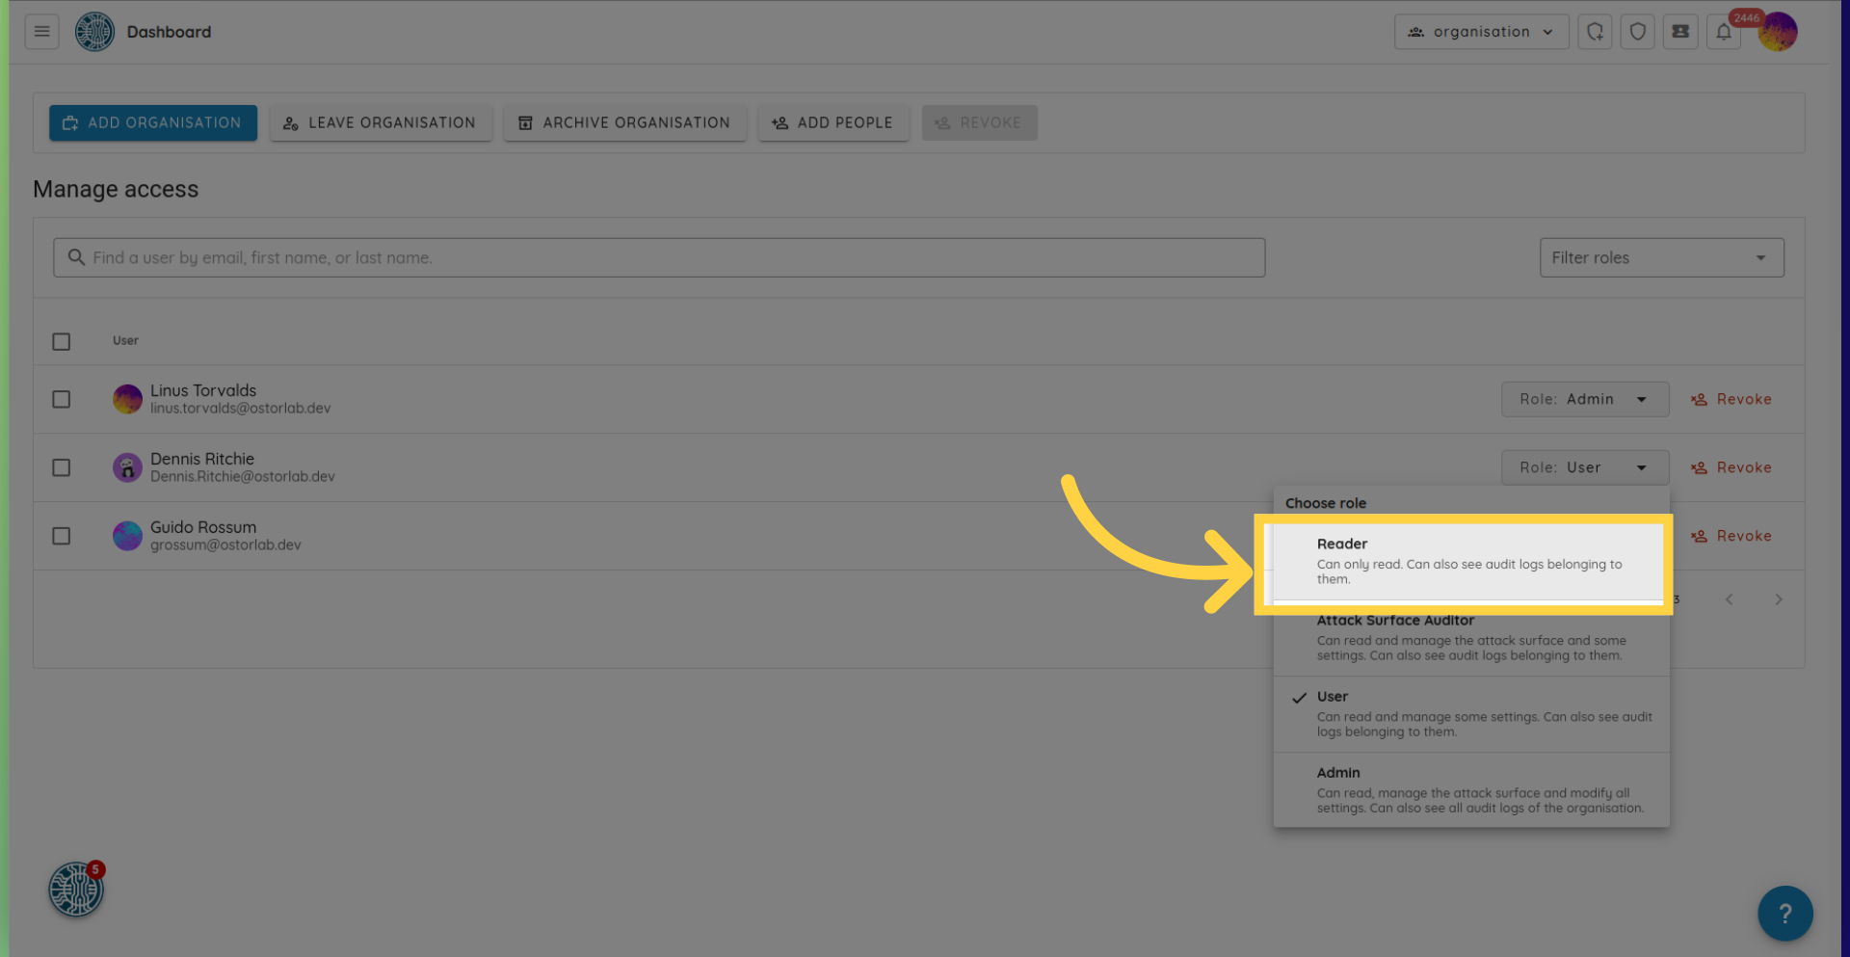The height and width of the screenshot is (957, 1850).
Task: Choose the Reader role option
Action: (1469, 561)
